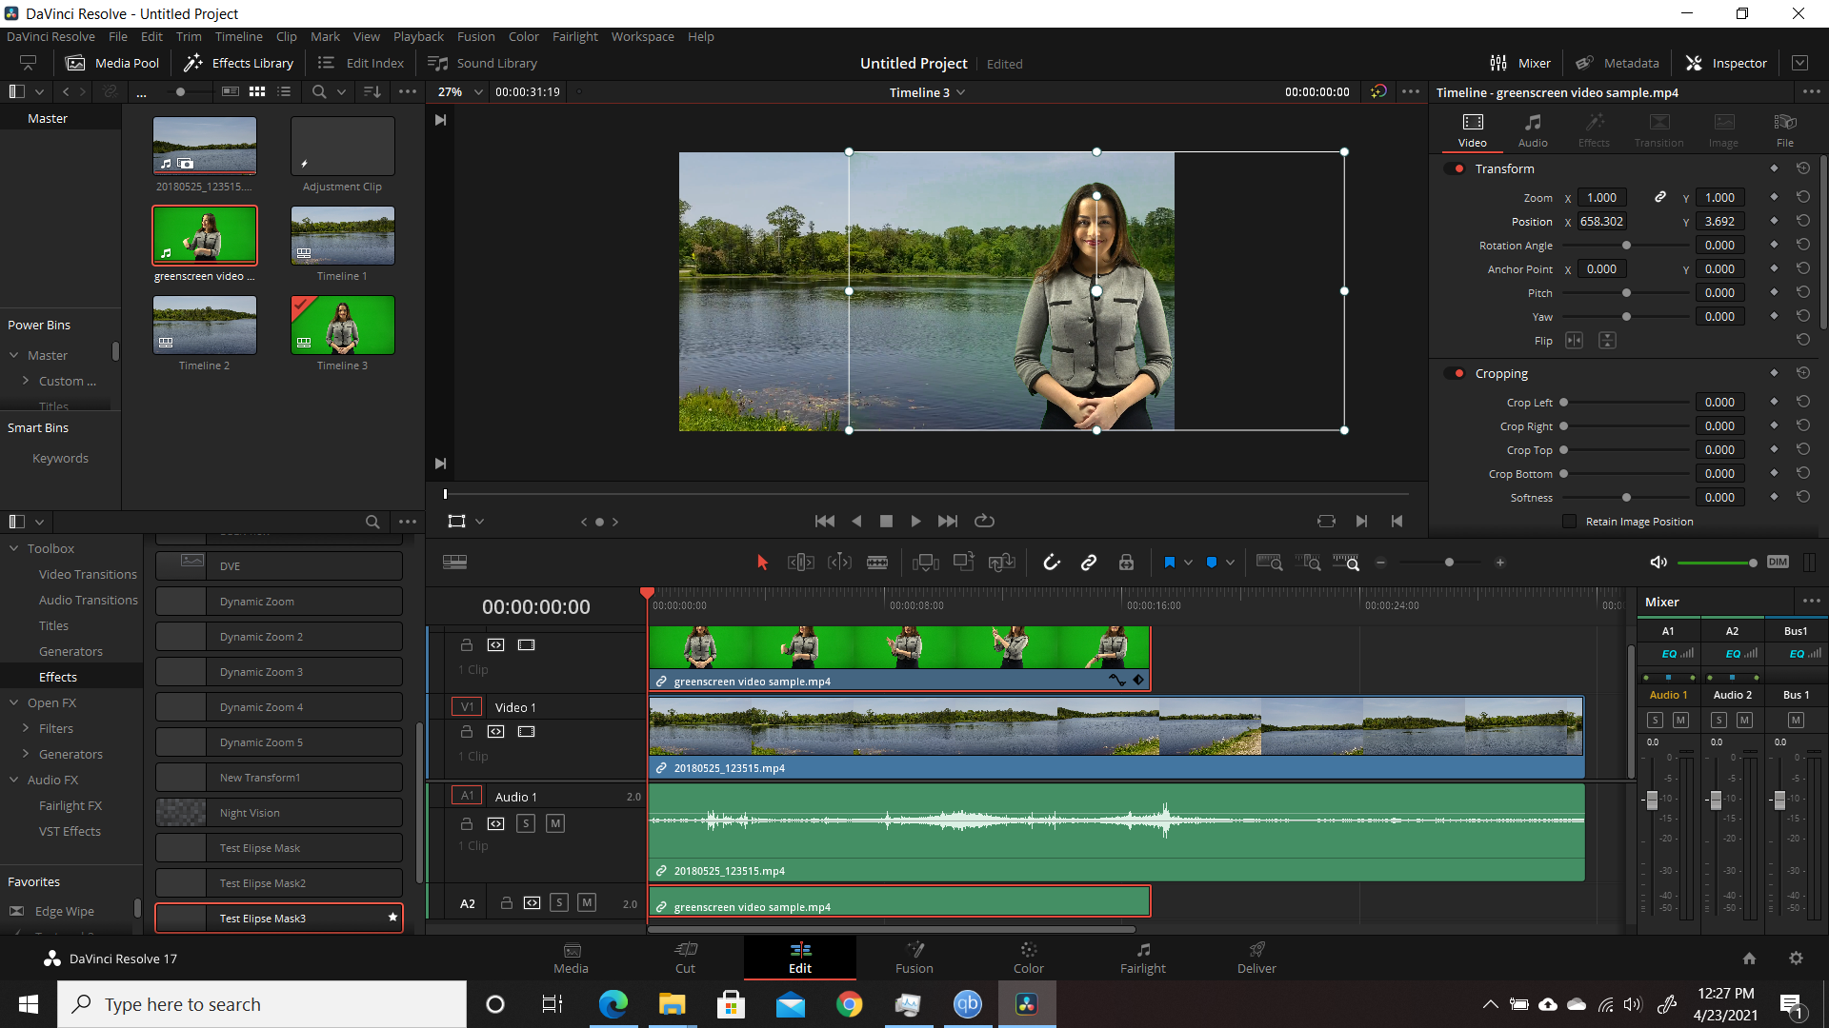Select the Trim Edit Mode tool
Image resolution: width=1829 pixels, height=1028 pixels.
801,563
